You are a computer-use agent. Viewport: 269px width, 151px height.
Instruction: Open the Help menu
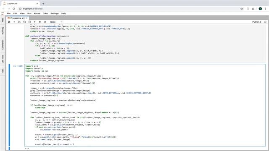tap(63, 13)
